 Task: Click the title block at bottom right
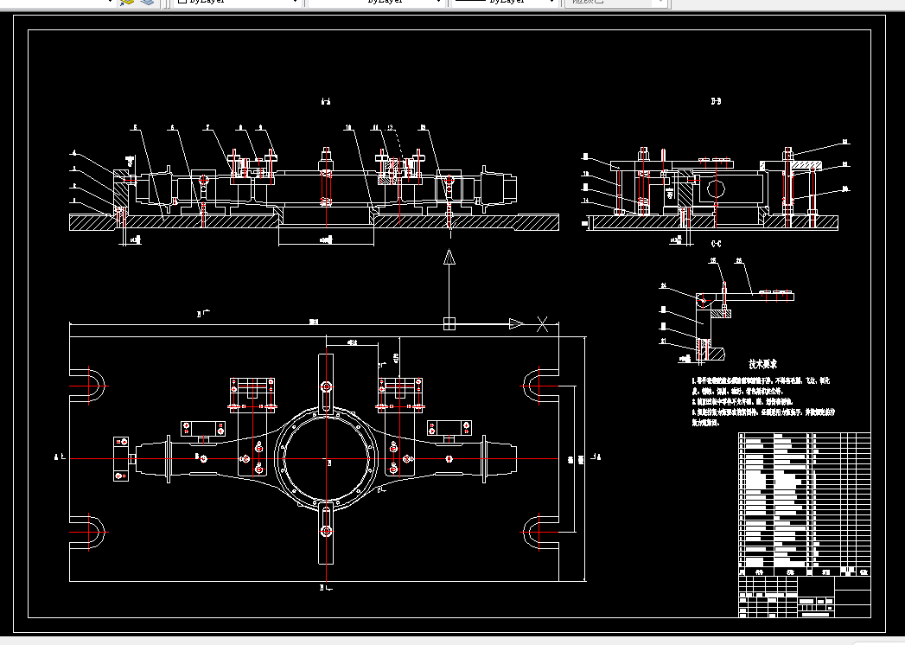click(805, 597)
